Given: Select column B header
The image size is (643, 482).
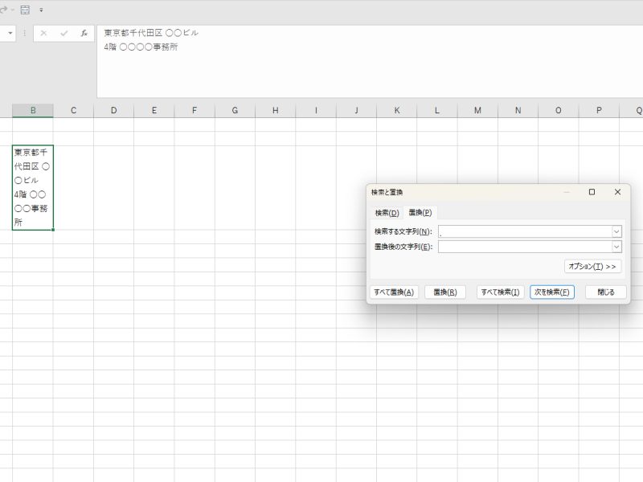Looking at the screenshot, I should click(33, 110).
